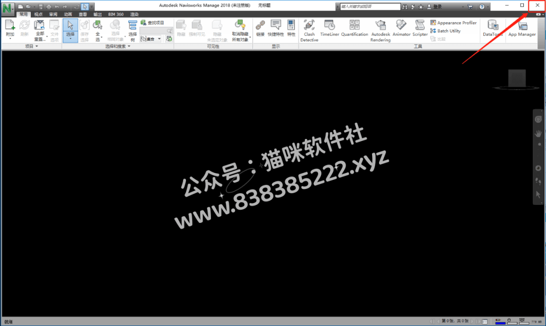Open the Autodesk Rendering tool
Viewport: 546px width, 326px height.
381,31
